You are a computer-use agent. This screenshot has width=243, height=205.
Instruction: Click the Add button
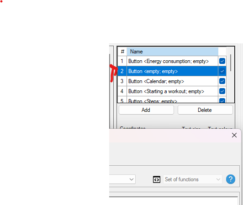(146, 110)
